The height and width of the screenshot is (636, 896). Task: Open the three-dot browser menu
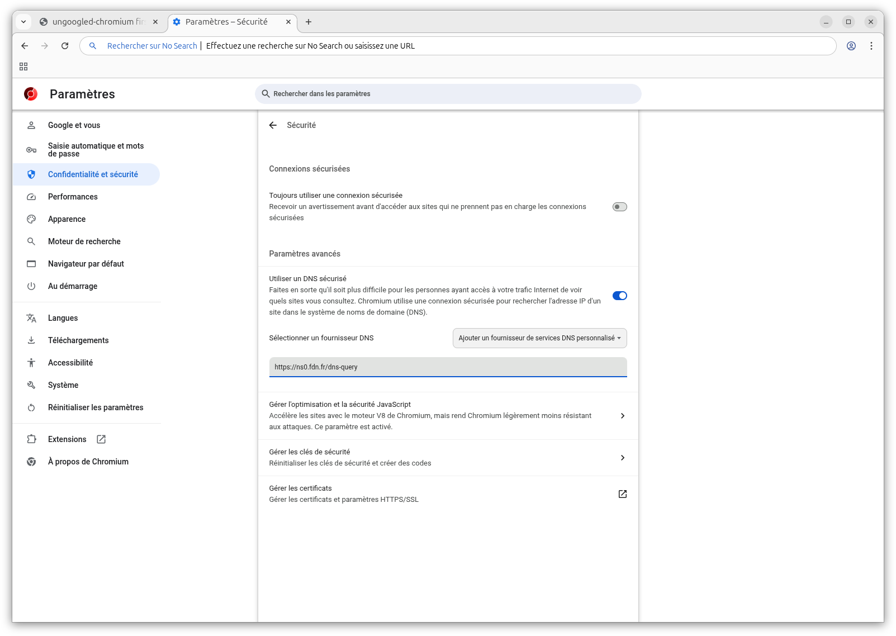coord(871,46)
